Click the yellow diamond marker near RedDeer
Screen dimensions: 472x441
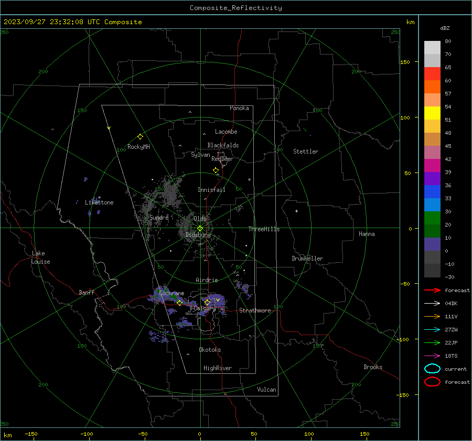[216, 170]
